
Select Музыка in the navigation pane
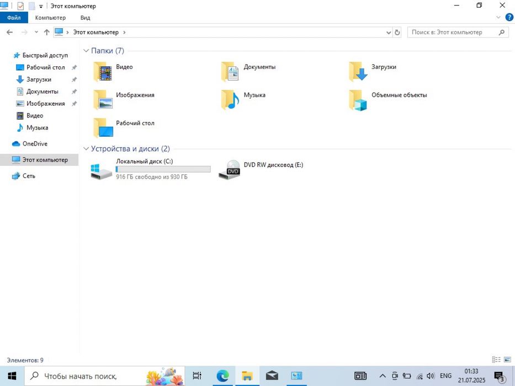(37, 128)
